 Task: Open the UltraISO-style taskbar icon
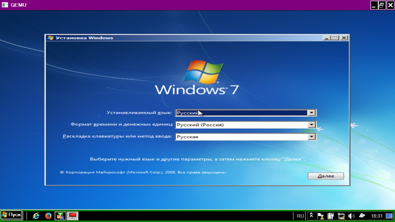[x=60, y=216]
